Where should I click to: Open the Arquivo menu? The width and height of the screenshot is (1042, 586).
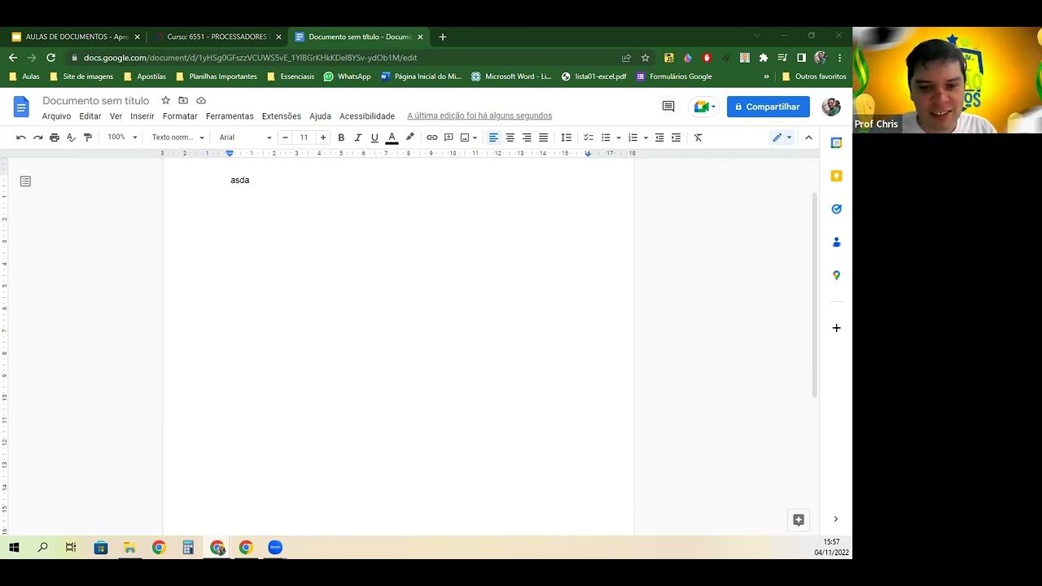(56, 116)
